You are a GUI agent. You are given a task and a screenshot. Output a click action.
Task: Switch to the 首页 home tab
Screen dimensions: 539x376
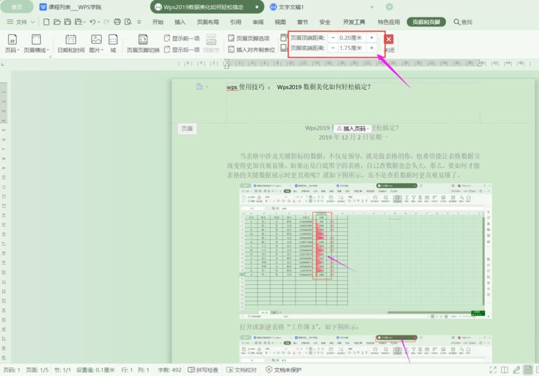(x=17, y=7)
